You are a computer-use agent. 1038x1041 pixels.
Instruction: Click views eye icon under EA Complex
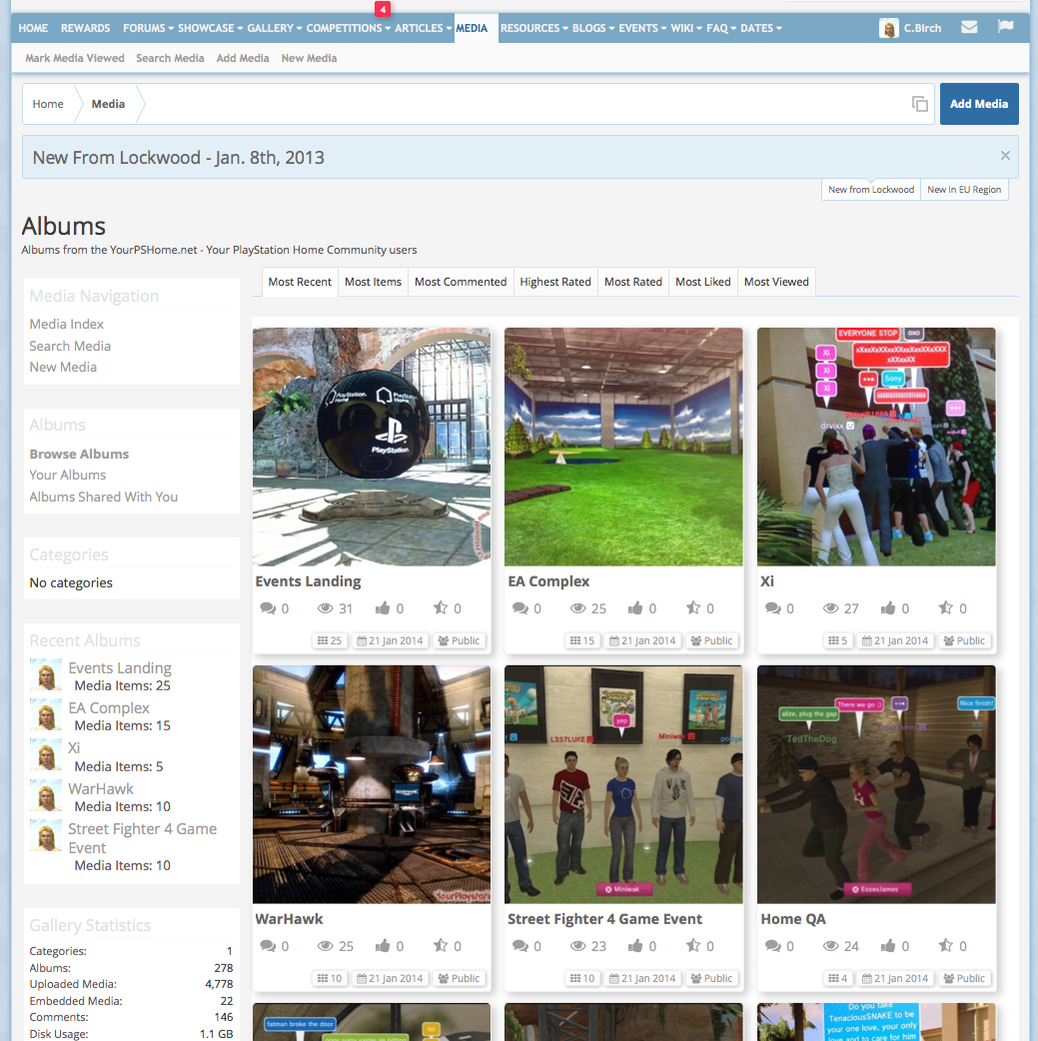click(x=577, y=608)
